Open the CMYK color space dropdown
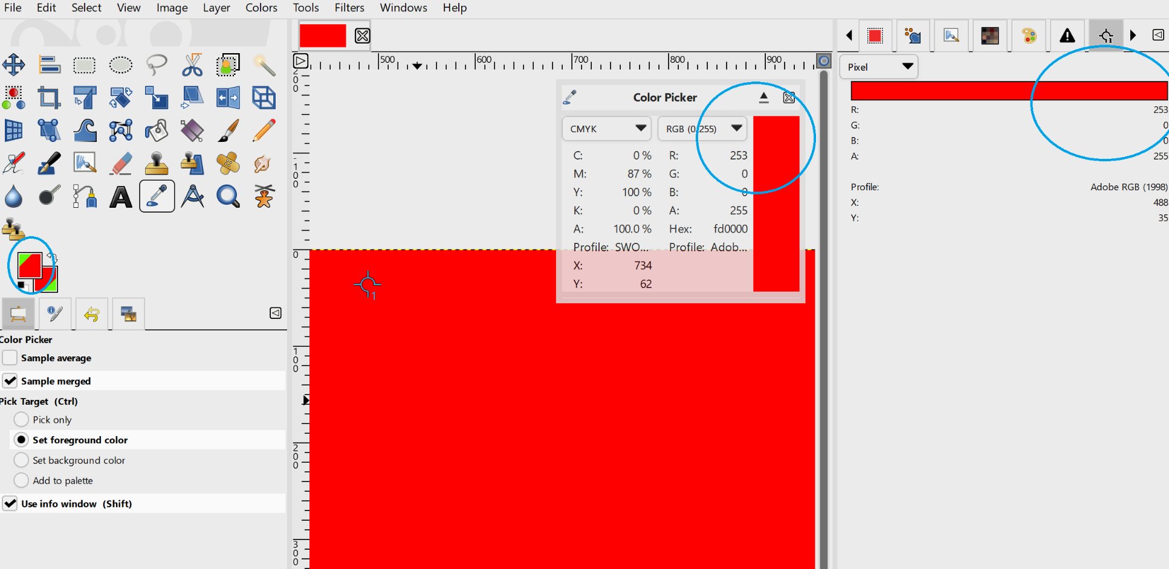1169x569 pixels. pos(606,129)
